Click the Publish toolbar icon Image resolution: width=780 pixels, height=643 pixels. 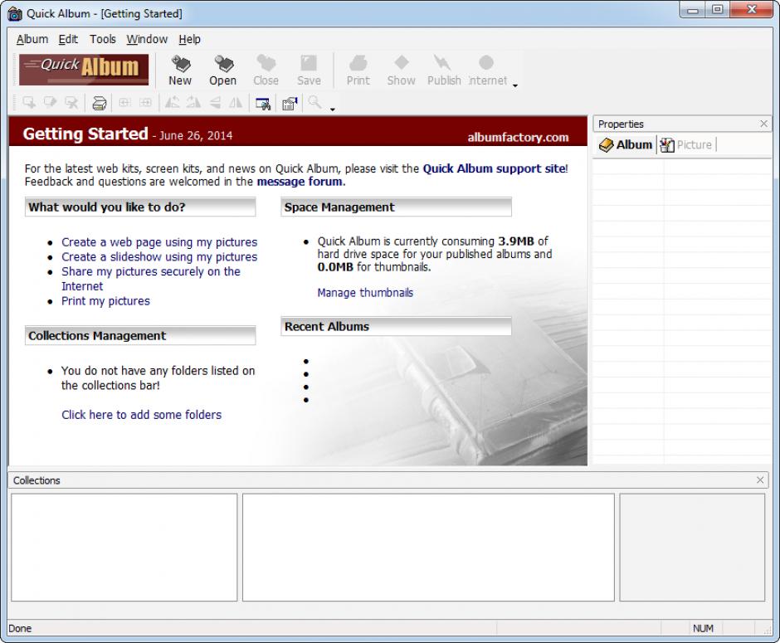[444, 71]
